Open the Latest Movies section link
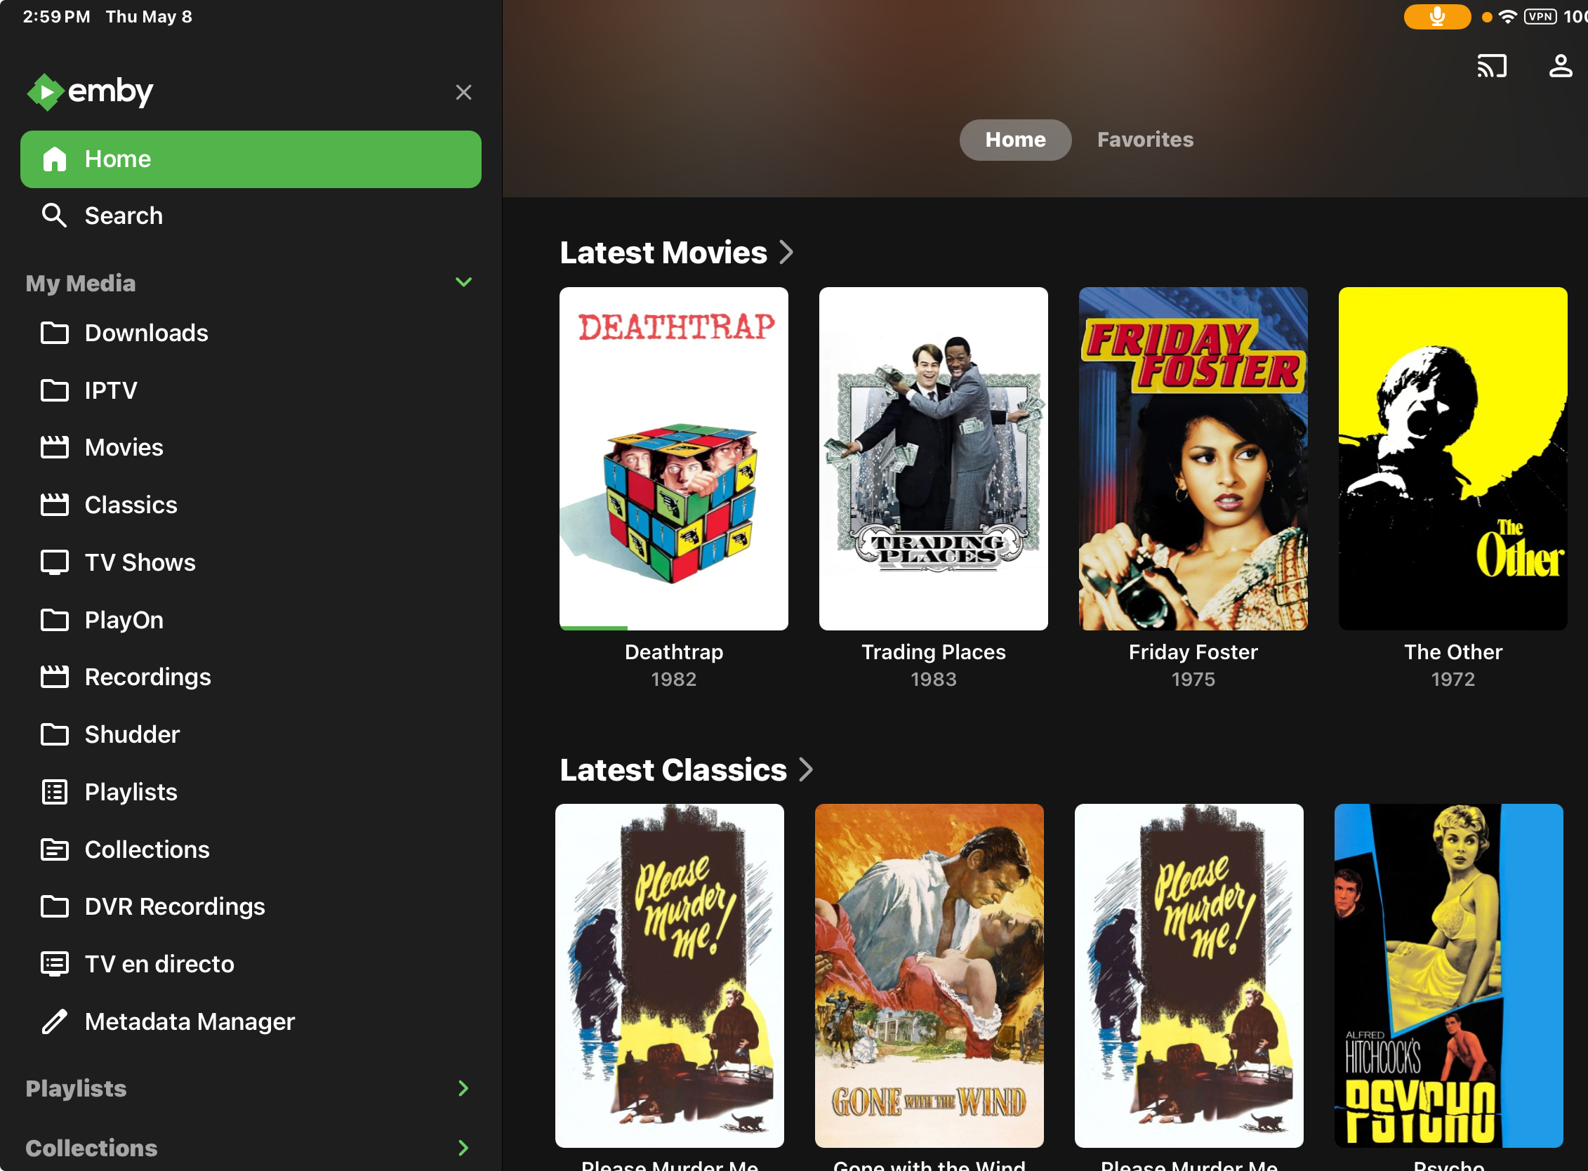 click(675, 252)
